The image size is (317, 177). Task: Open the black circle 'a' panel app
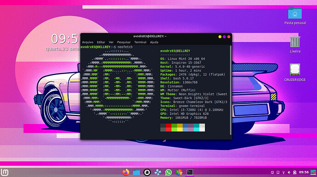(147, 172)
